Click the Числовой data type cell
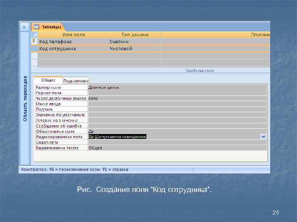Screen dimensions: 297x222 (x=135, y=49)
